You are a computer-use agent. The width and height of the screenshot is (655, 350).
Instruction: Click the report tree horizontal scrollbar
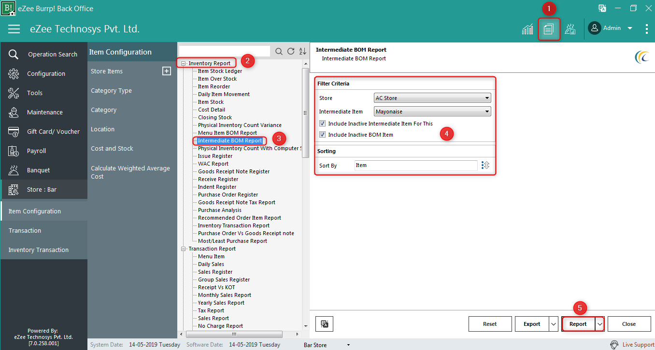[x=235, y=334]
